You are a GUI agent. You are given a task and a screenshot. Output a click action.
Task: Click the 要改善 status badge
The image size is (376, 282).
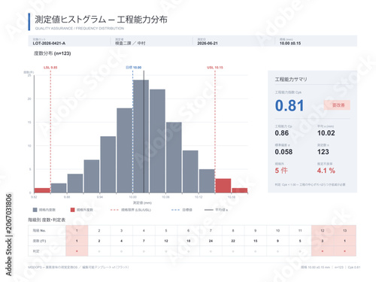click(338, 105)
